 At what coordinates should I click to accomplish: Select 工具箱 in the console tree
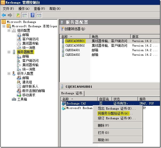(22, 99)
